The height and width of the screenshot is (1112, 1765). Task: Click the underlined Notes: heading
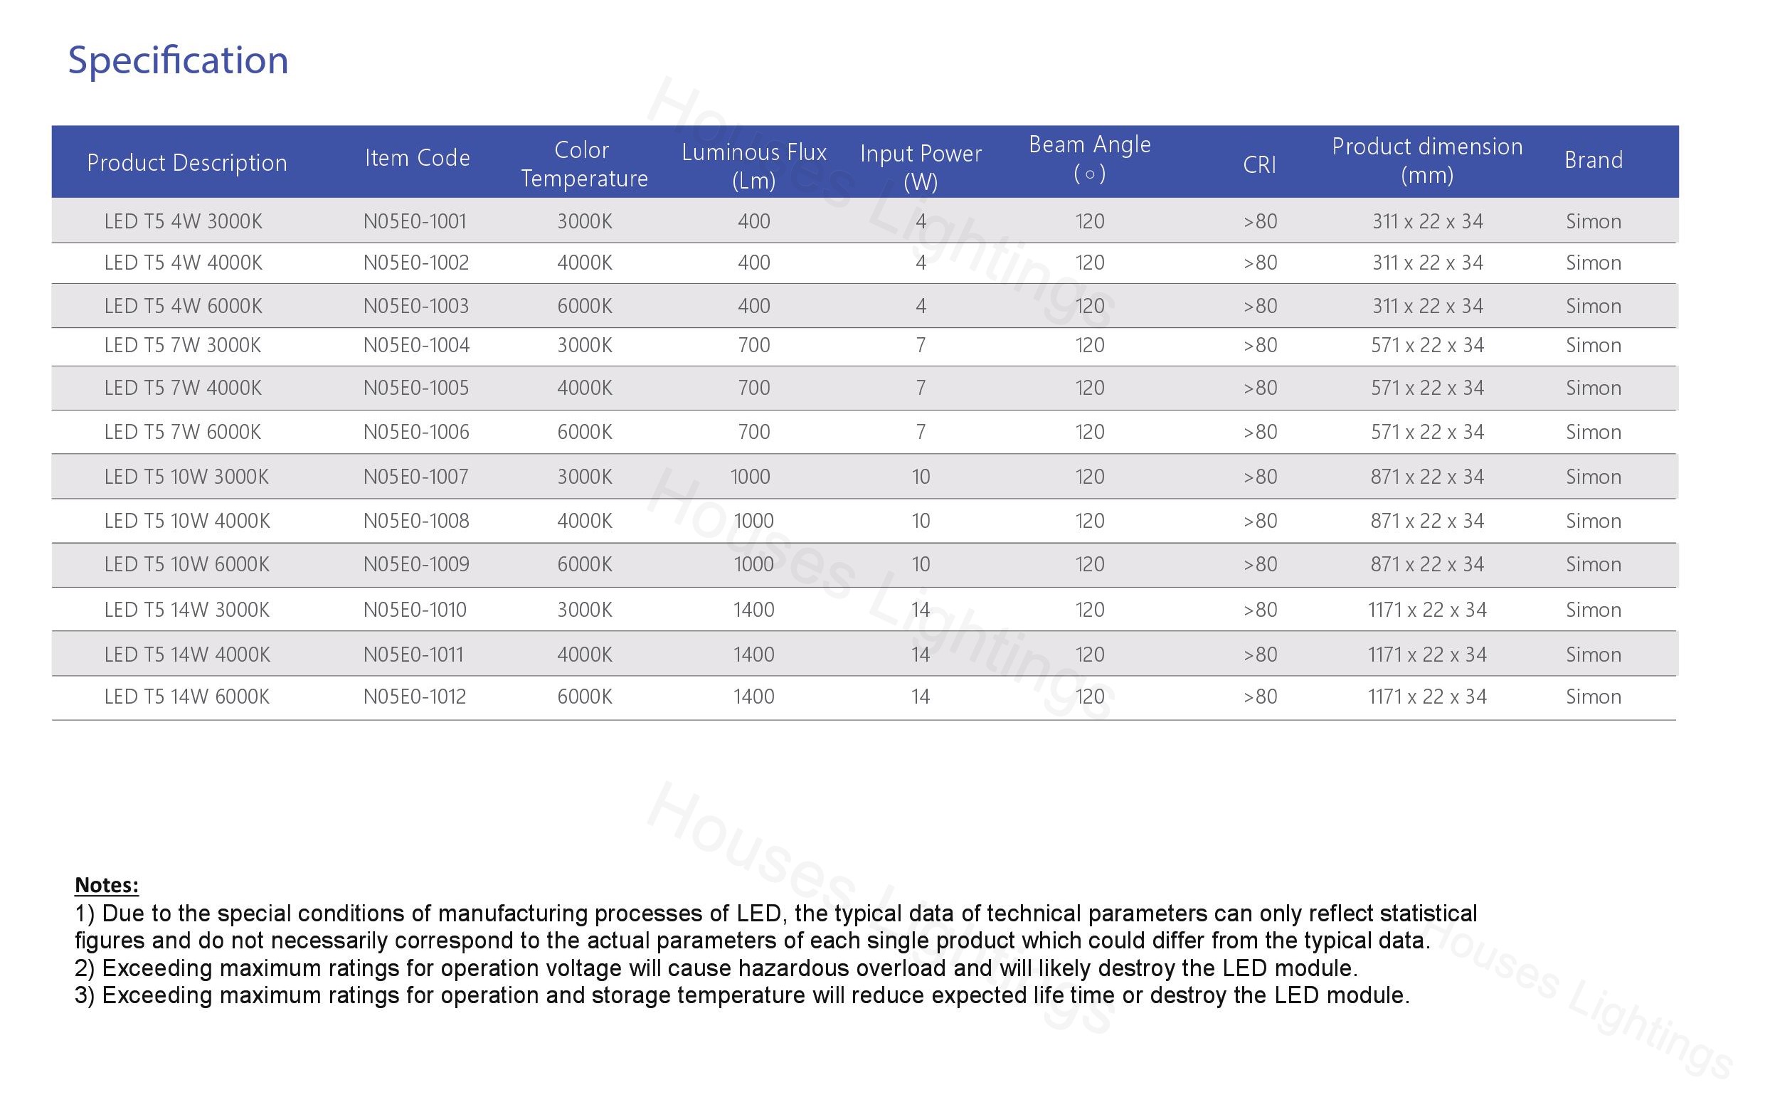[x=106, y=886]
